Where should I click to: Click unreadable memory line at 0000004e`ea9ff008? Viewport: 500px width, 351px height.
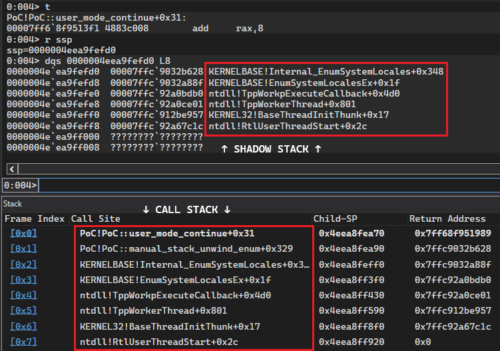105,147
